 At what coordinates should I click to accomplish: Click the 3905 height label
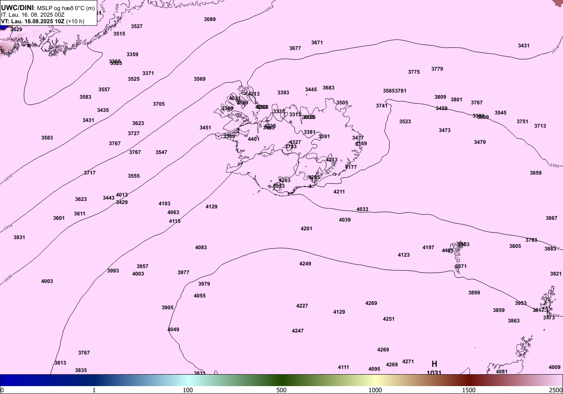point(168,308)
